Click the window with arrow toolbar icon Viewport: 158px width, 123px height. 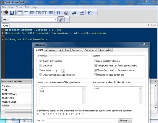(82, 13)
